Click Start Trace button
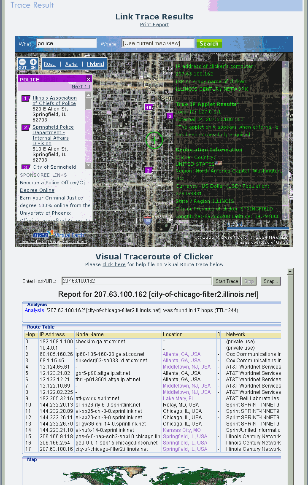The height and width of the screenshot is (485, 308). click(227, 281)
